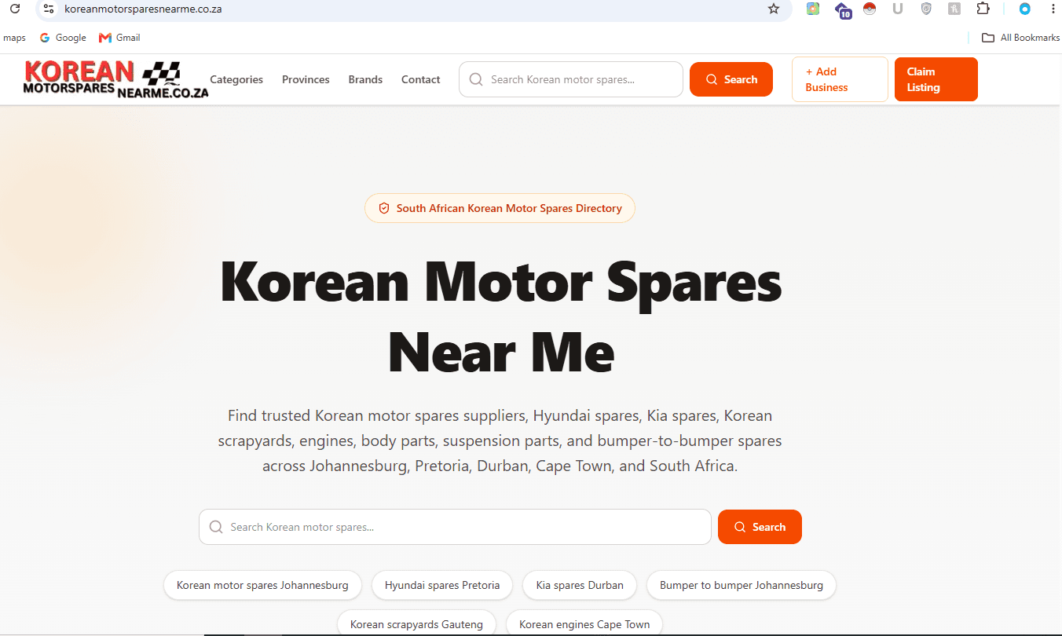Screen dimensions: 1062x636
Task: Open the blue circle profile icon
Action: click(x=1024, y=9)
